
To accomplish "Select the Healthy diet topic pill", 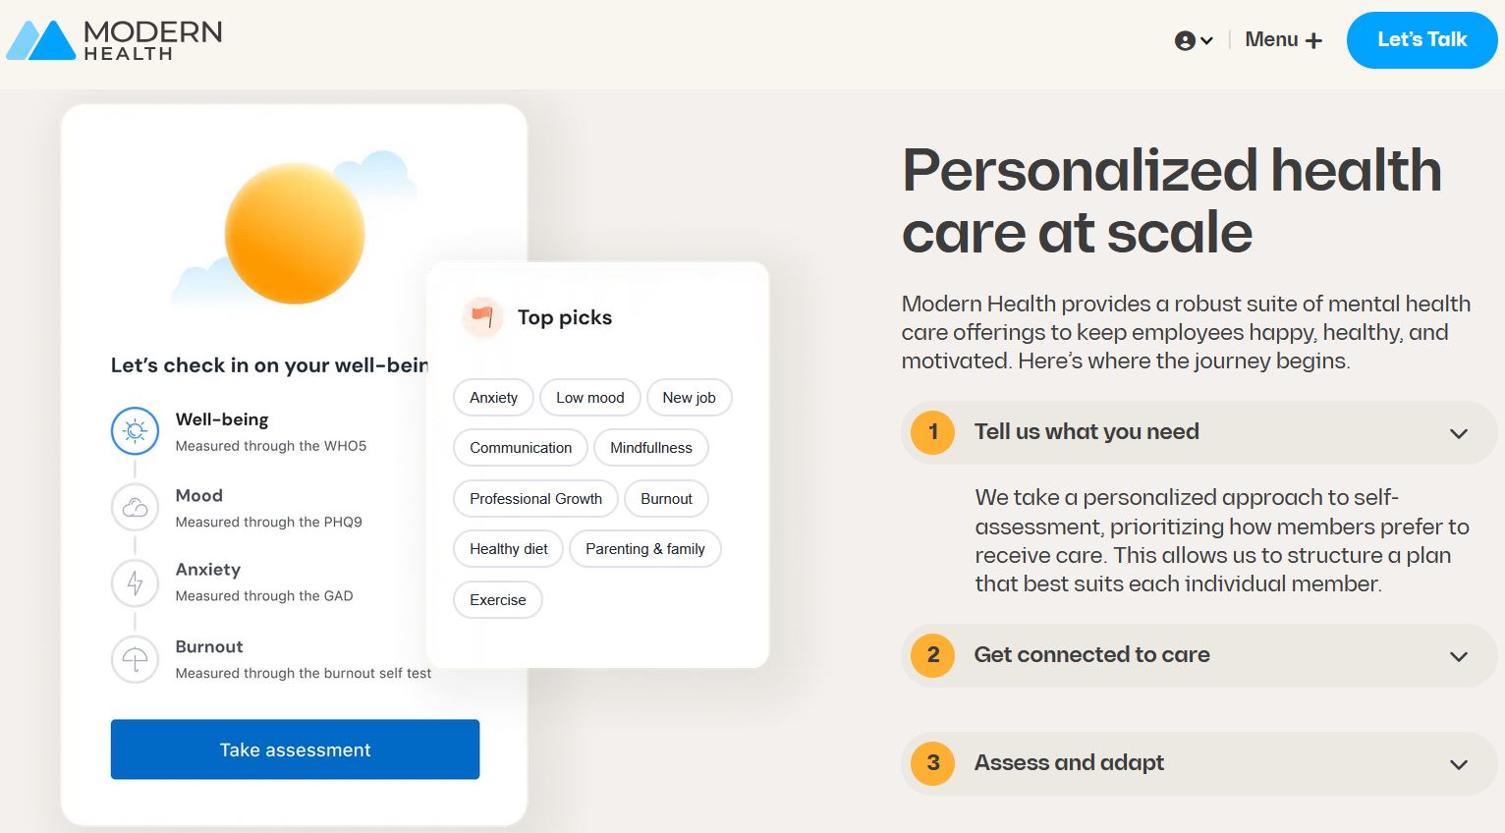I will [x=508, y=548].
